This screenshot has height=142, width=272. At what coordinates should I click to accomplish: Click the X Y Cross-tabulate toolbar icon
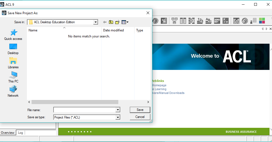pos(225,21)
